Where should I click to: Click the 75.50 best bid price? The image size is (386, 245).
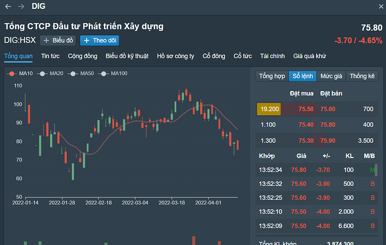click(305, 109)
